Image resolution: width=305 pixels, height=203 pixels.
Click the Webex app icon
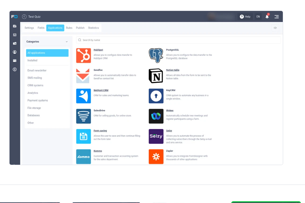[156, 116]
